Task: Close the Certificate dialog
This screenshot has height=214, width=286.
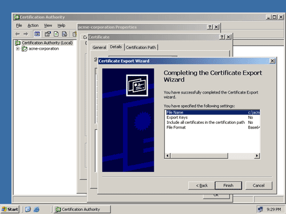Action: 228,37
